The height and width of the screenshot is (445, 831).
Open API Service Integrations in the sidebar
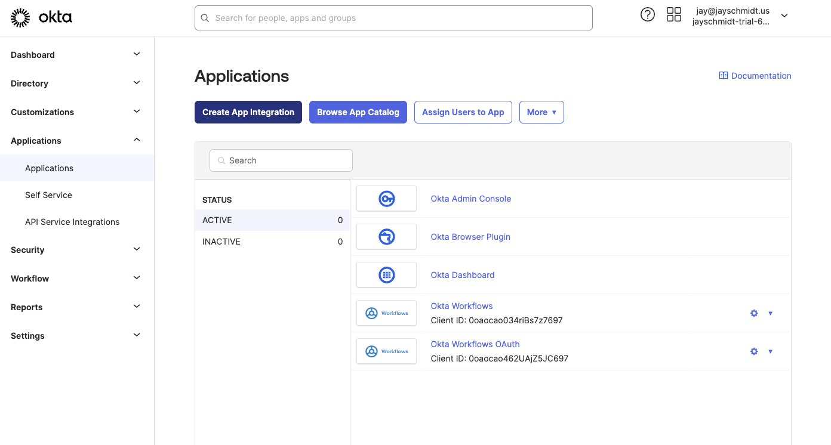click(x=72, y=221)
